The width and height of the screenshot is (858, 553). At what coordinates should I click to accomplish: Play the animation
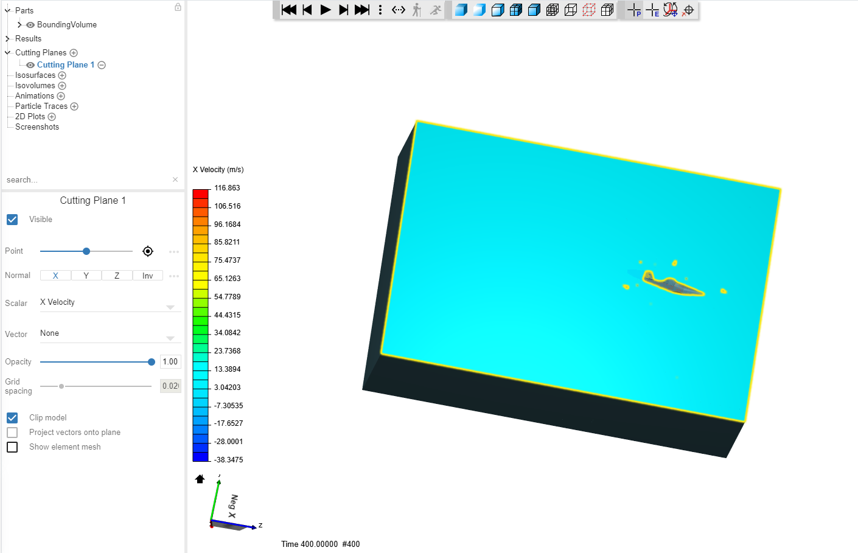point(326,10)
